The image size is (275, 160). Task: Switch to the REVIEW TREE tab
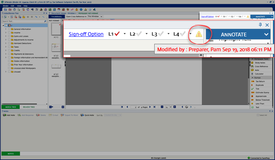click(x=29, y=107)
